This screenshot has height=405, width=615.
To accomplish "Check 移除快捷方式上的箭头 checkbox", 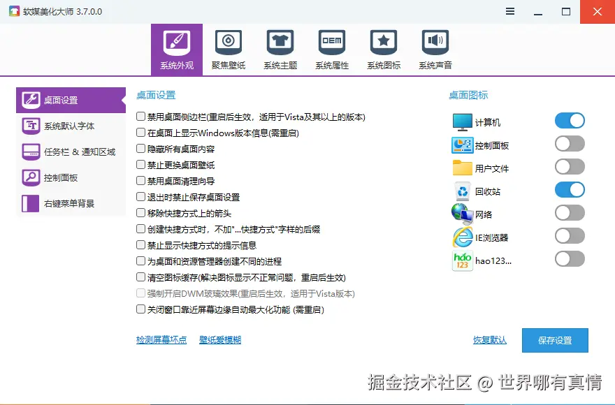I will click(140, 213).
